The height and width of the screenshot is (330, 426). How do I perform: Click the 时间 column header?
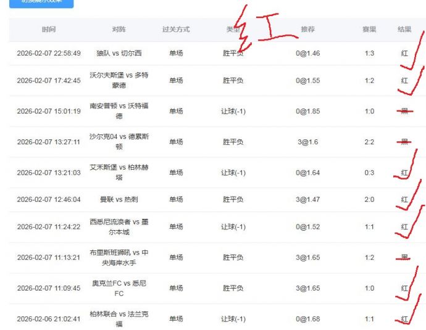49,30
